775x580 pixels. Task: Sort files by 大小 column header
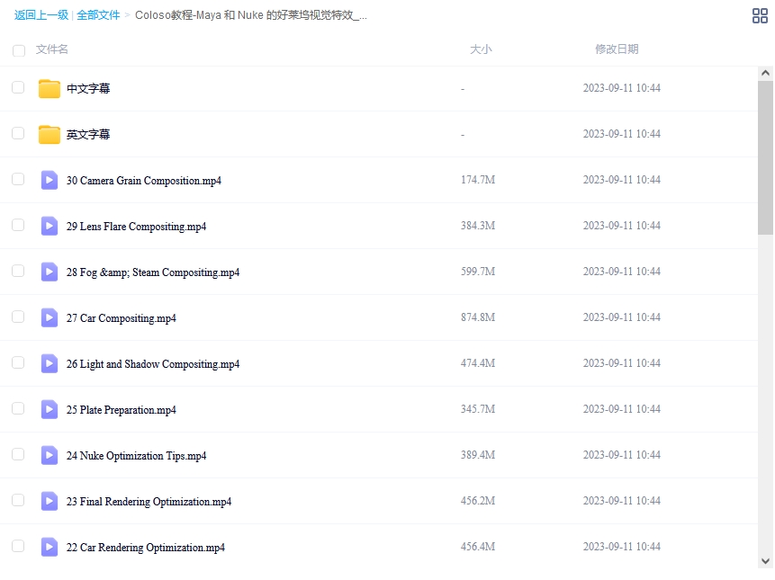pos(481,49)
